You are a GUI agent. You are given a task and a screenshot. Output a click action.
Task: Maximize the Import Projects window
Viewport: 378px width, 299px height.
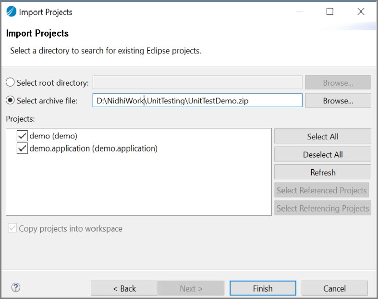330,12
